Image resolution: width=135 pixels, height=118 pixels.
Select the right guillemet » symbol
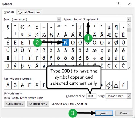(30, 35)
